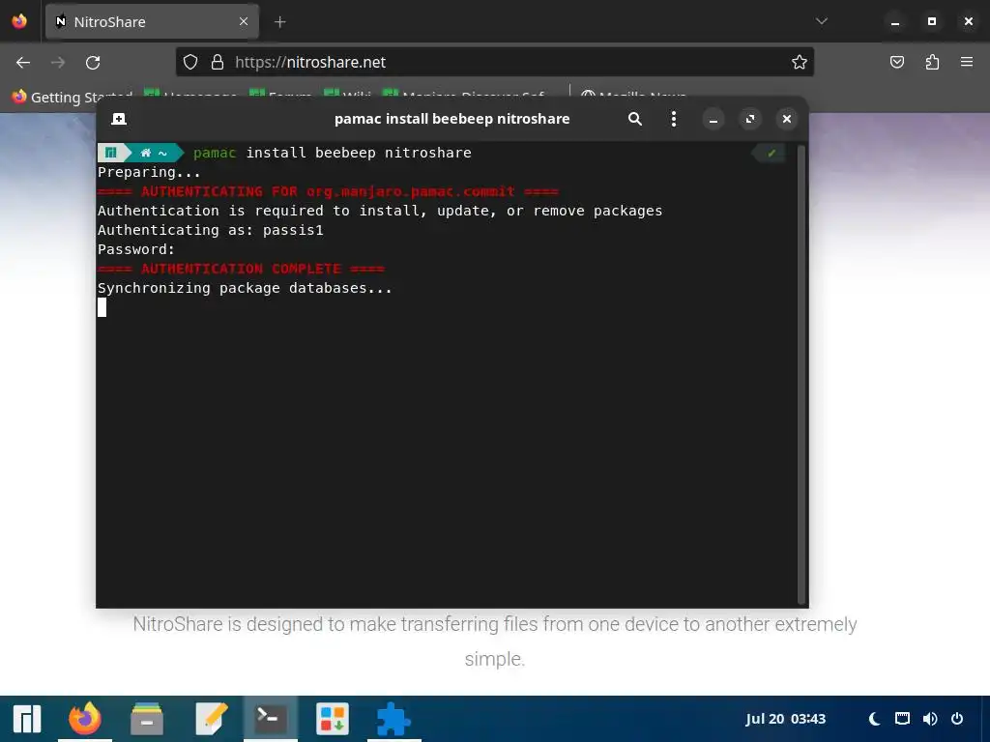Open the terminal three-dot menu
Viewport: 990px width, 742px height.
click(674, 119)
